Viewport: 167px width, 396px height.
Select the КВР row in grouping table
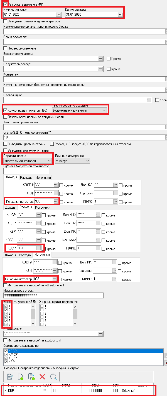coord(78,390)
